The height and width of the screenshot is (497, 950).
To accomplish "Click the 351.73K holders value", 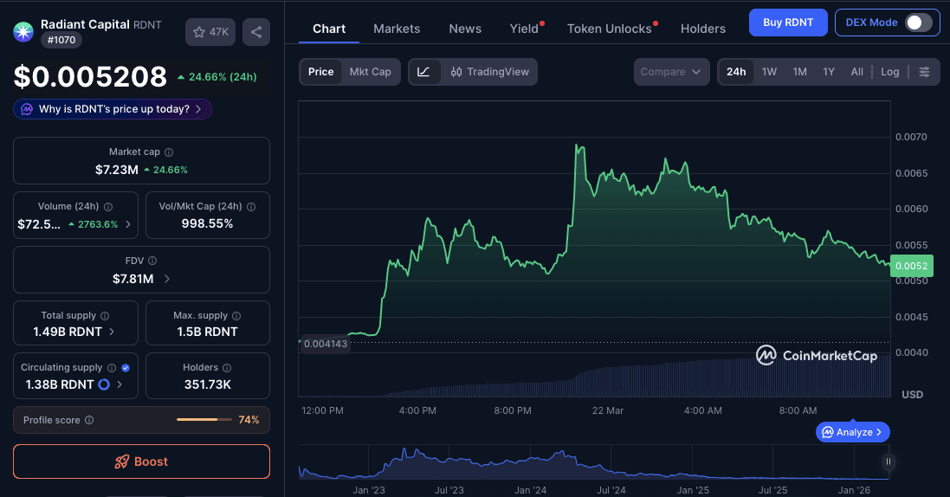I will tap(207, 384).
